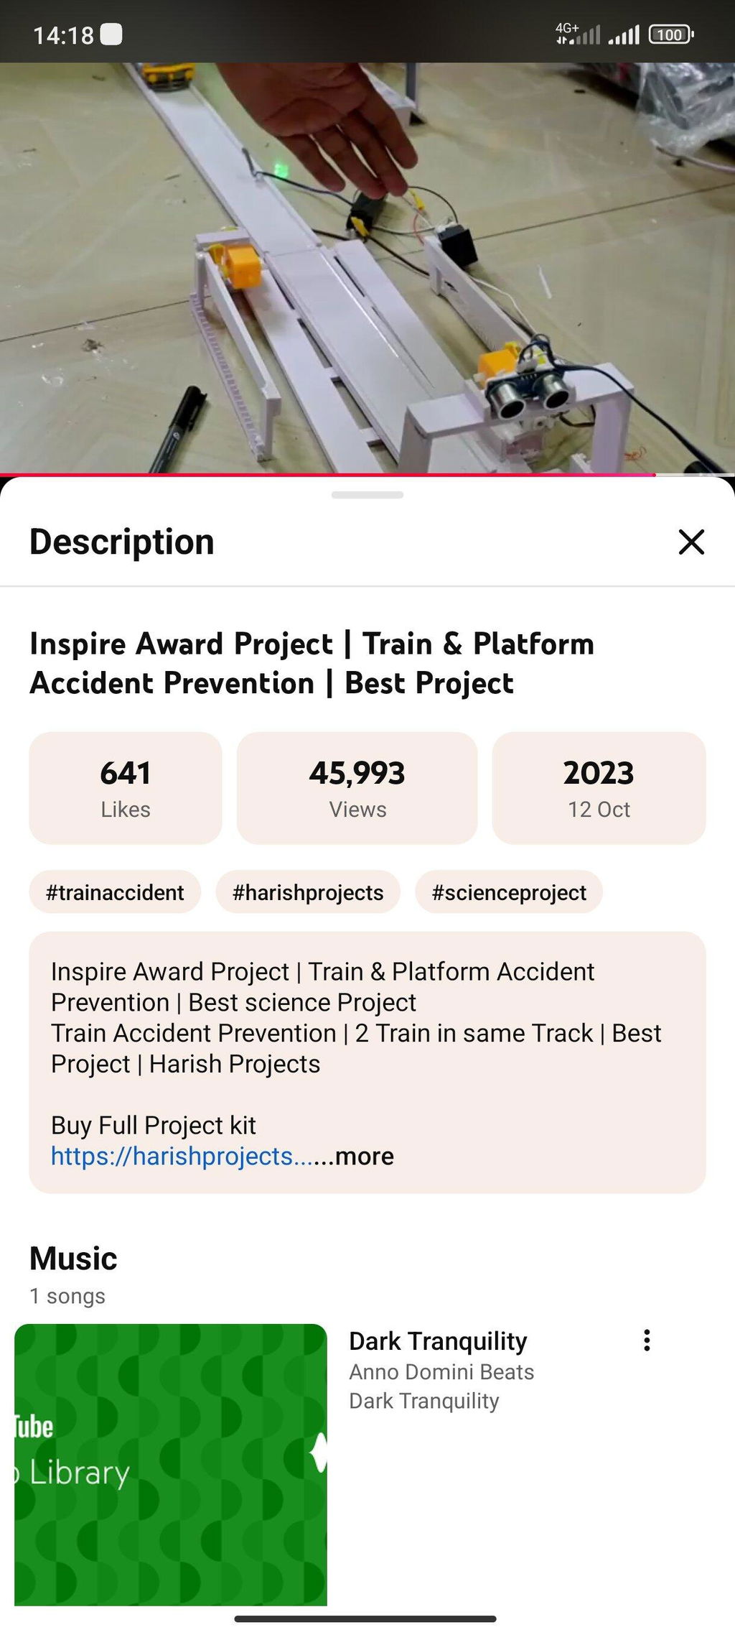
Task: Tap the battery indicator in the status bar
Action: tap(671, 34)
